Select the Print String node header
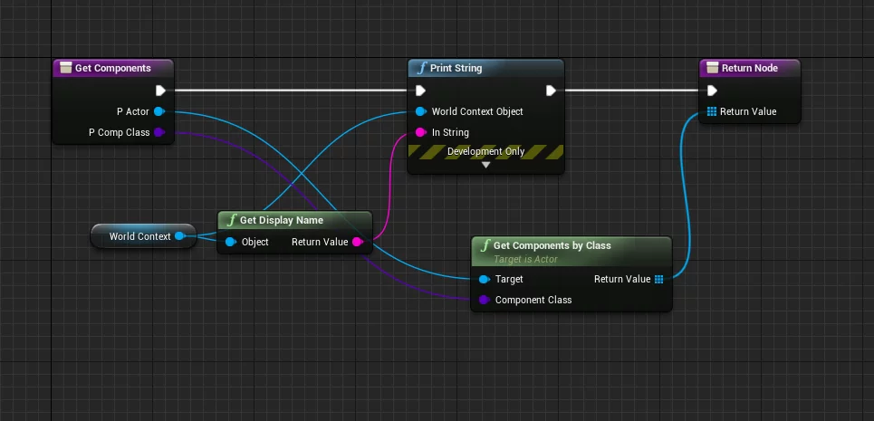874x421 pixels. tap(485, 68)
